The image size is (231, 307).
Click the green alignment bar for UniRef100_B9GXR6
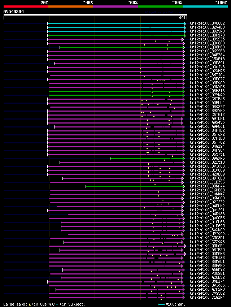(x=147, y=159)
